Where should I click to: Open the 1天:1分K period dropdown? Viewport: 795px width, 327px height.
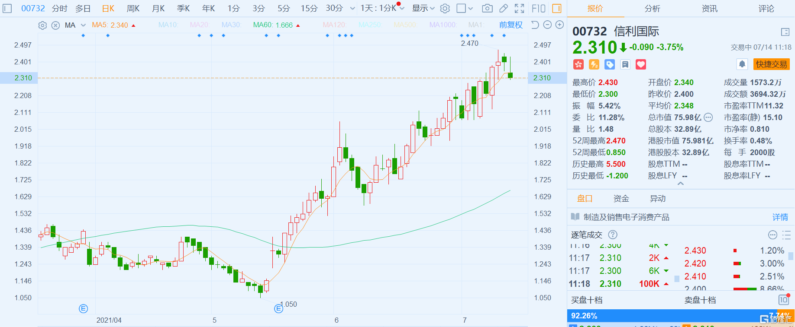382,8
